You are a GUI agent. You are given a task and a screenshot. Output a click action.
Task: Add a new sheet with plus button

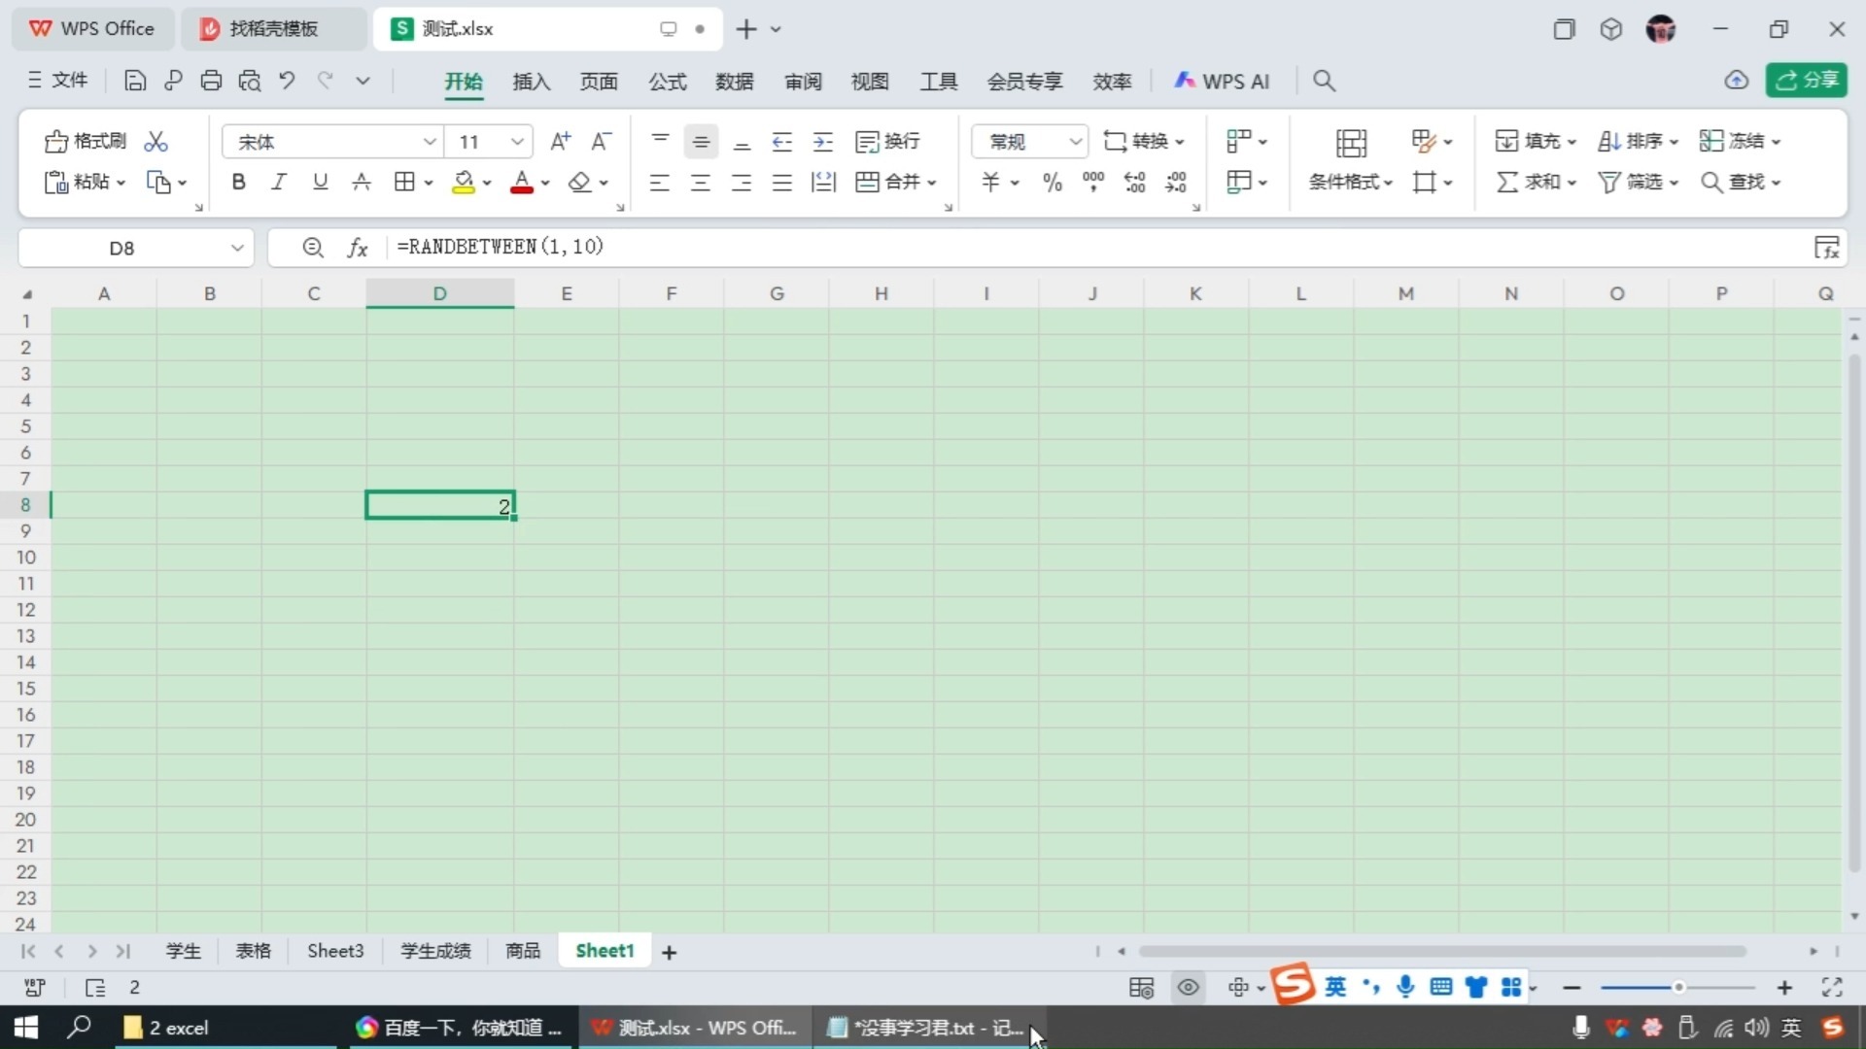point(669,953)
